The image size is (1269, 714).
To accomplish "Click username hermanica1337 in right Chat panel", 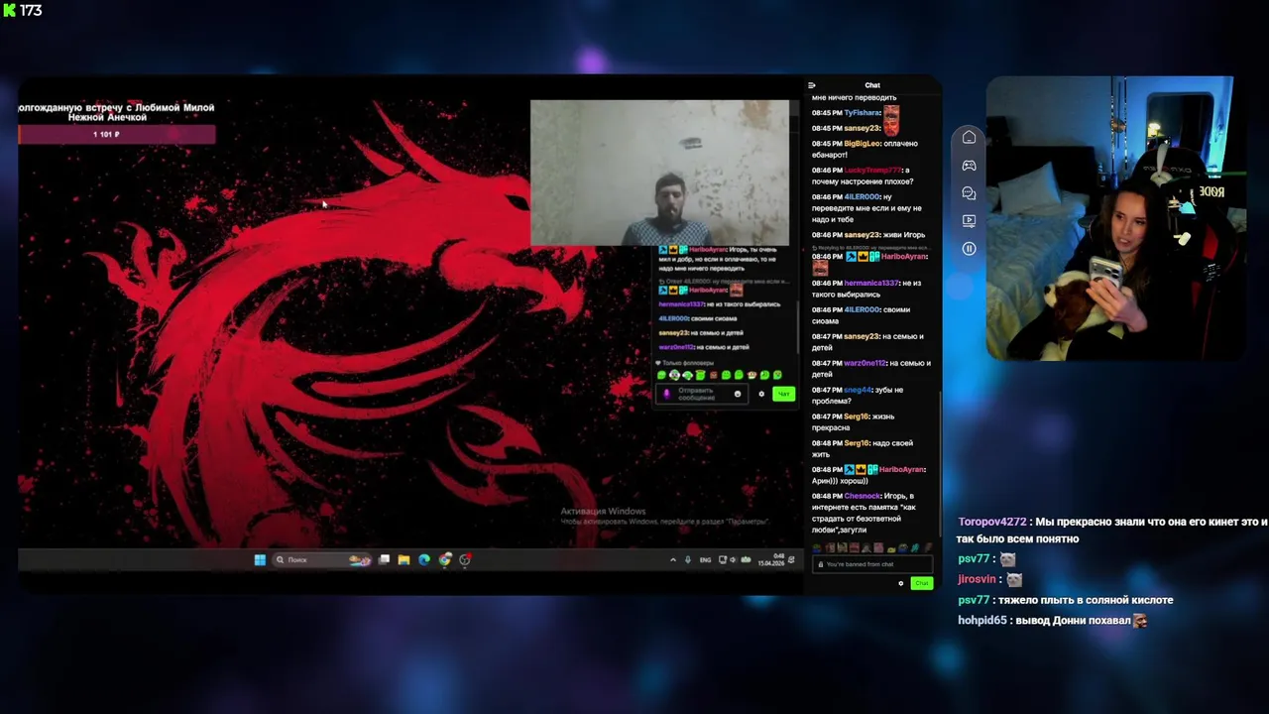I will tap(871, 284).
